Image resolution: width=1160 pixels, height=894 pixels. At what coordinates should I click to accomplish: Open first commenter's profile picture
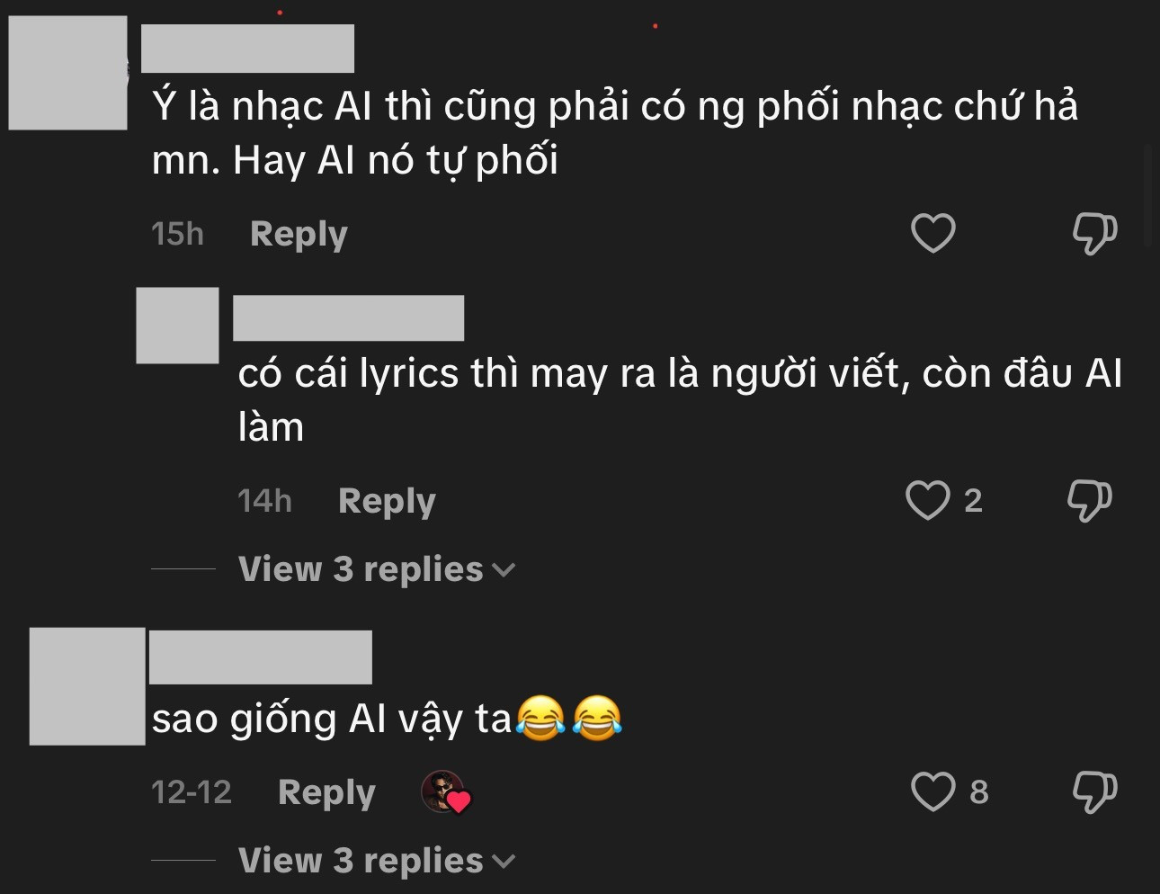click(67, 73)
